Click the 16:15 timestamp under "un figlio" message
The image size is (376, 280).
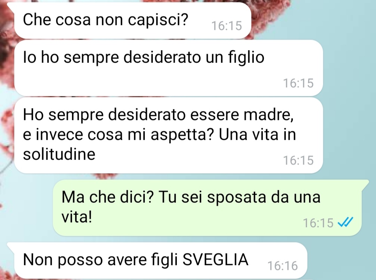(x=298, y=83)
